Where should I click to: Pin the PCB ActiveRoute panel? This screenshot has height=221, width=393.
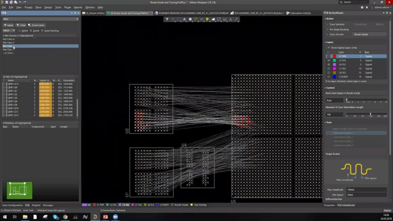point(387,13)
